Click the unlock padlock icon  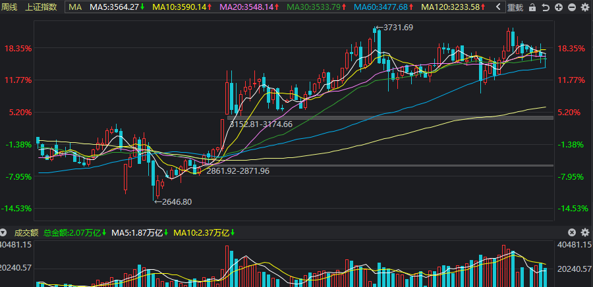(532, 7)
